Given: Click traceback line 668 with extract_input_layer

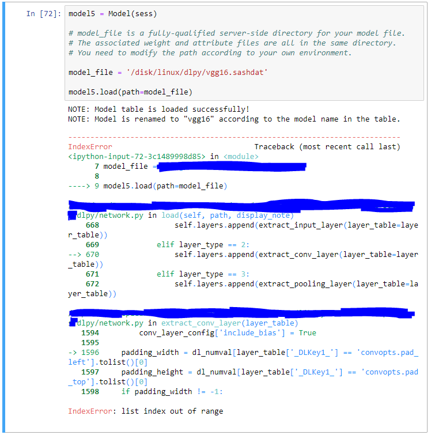Looking at the screenshot, I should 243,230.
